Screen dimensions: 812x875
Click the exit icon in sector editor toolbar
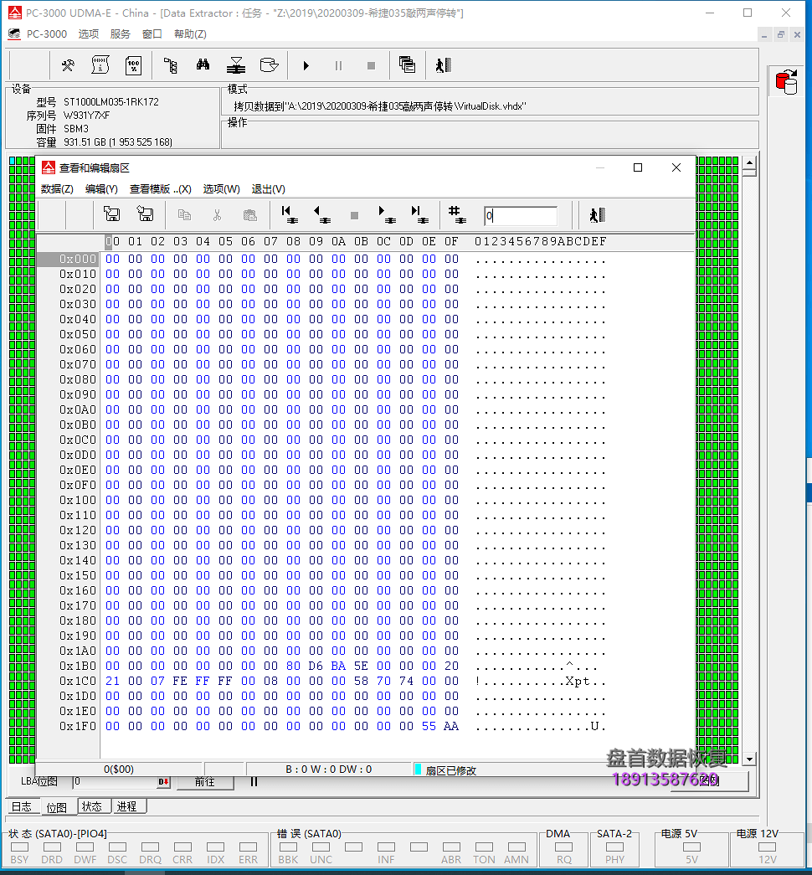(x=596, y=215)
